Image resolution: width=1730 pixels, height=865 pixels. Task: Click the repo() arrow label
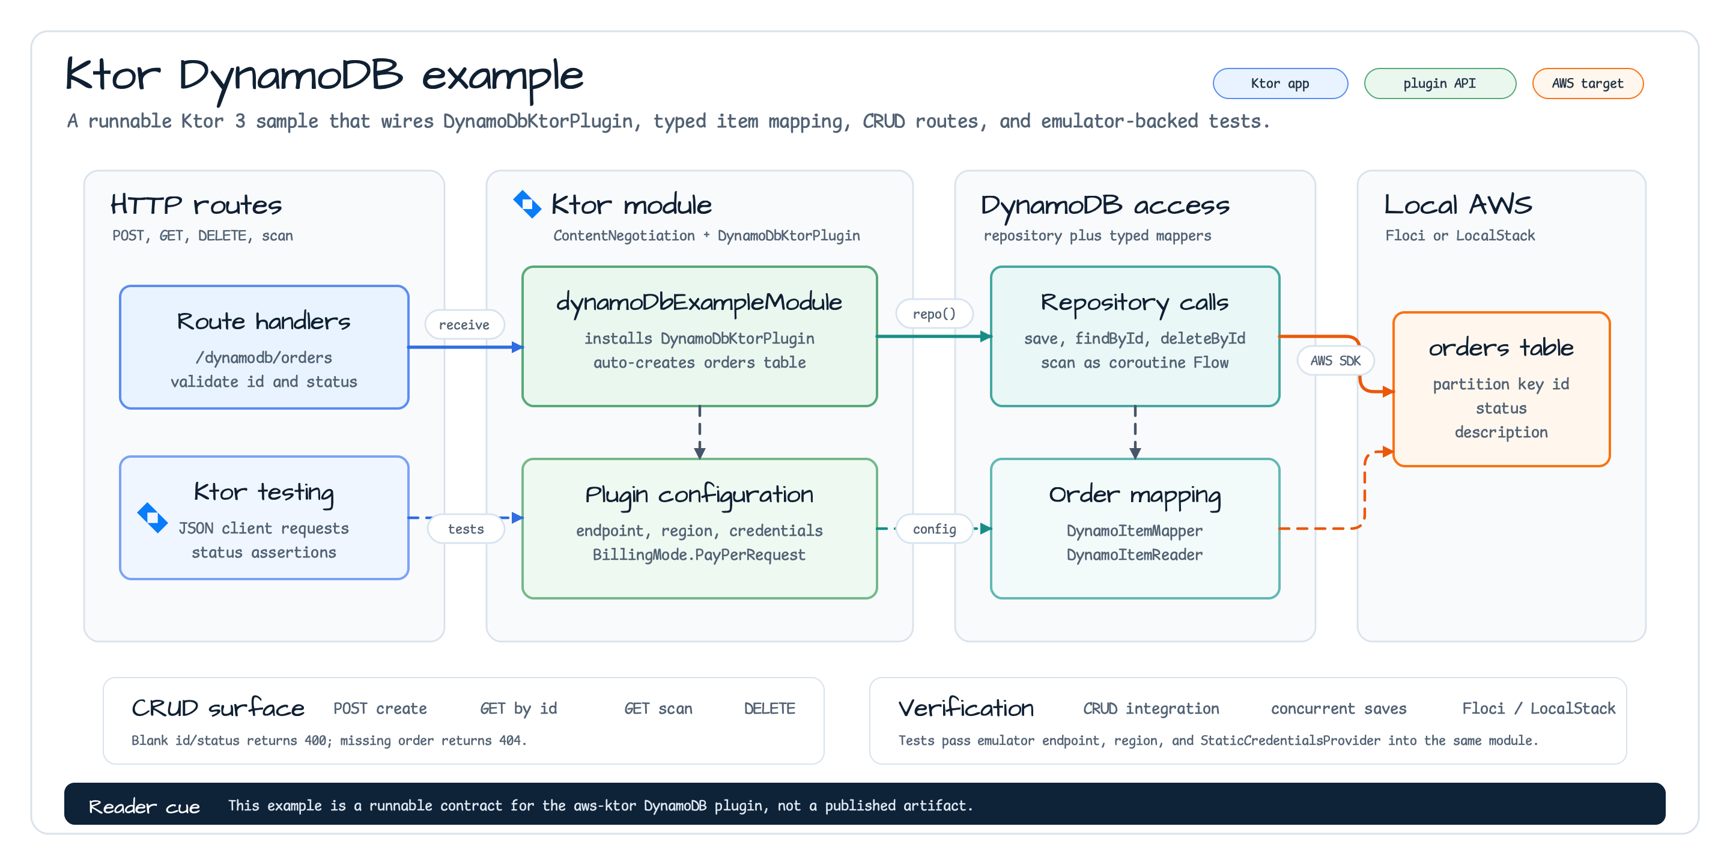[934, 314]
